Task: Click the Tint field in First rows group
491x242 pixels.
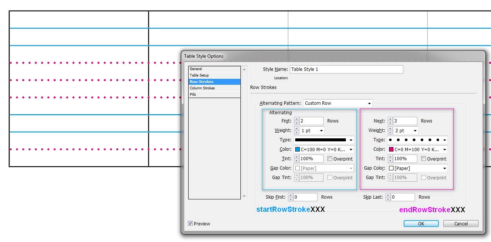Action: 311,159
